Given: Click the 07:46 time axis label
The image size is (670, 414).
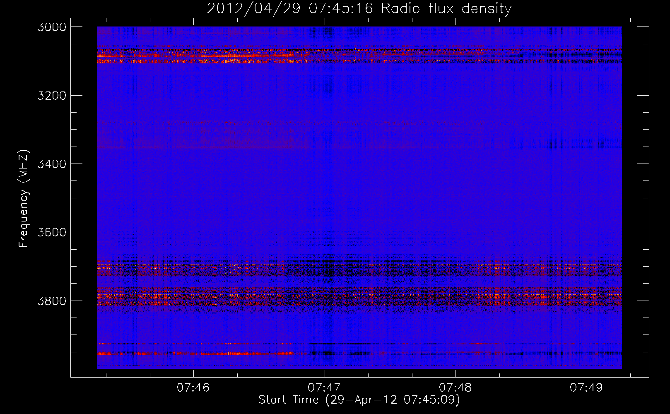Looking at the screenshot, I should [x=193, y=388].
